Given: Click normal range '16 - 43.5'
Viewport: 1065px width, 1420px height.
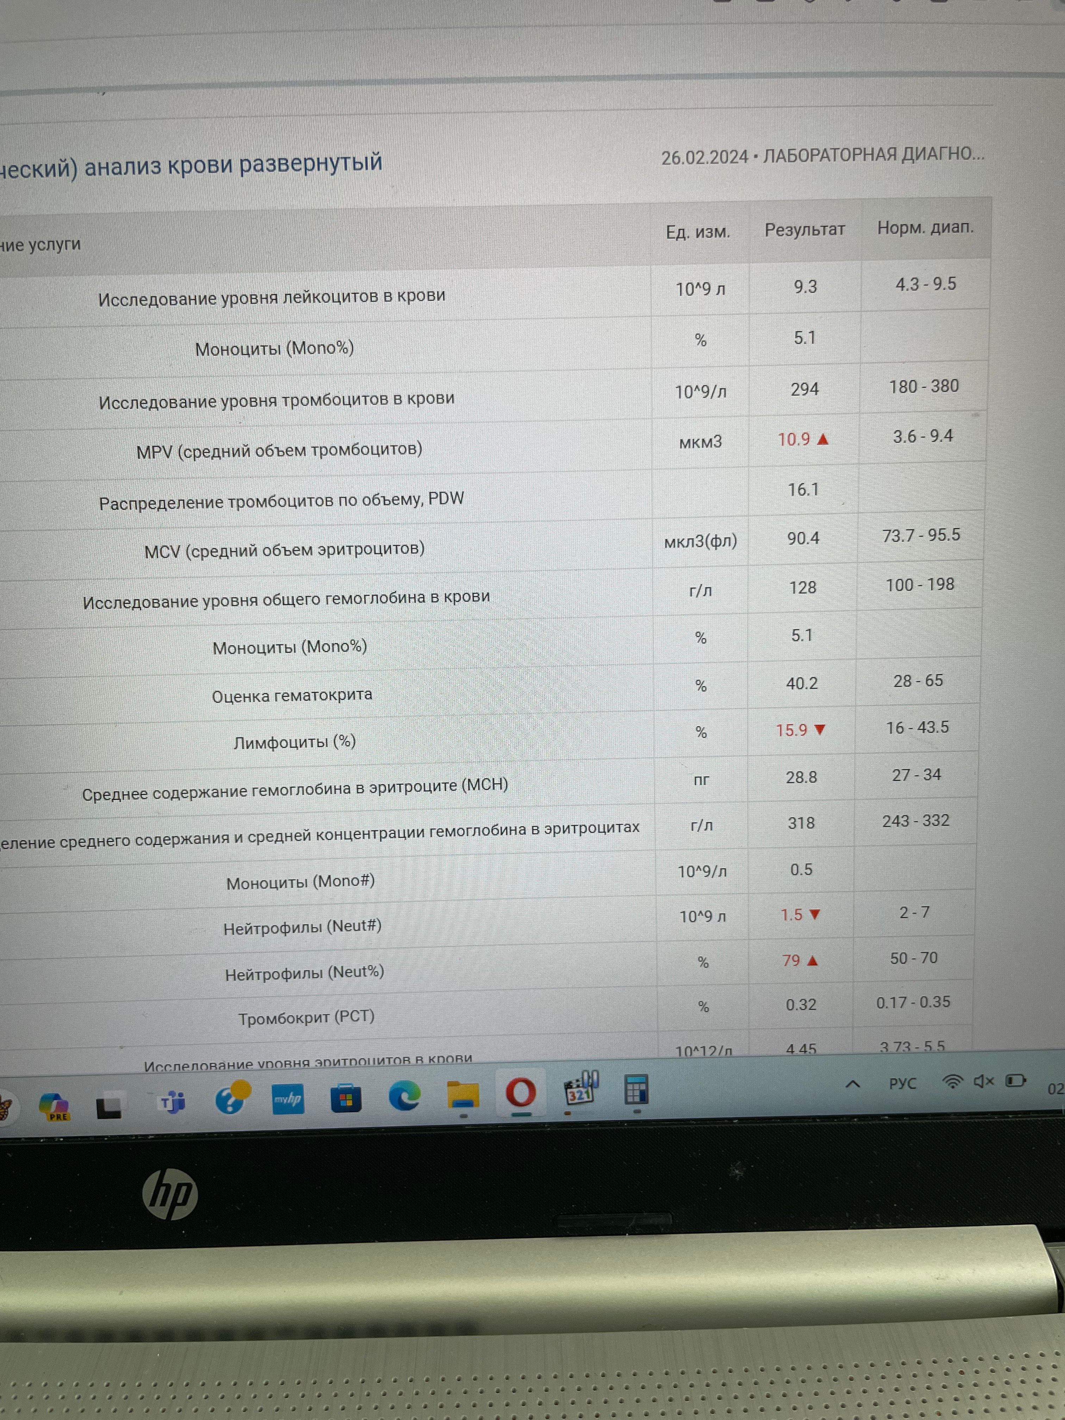Looking at the screenshot, I should pyautogui.click(x=917, y=727).
